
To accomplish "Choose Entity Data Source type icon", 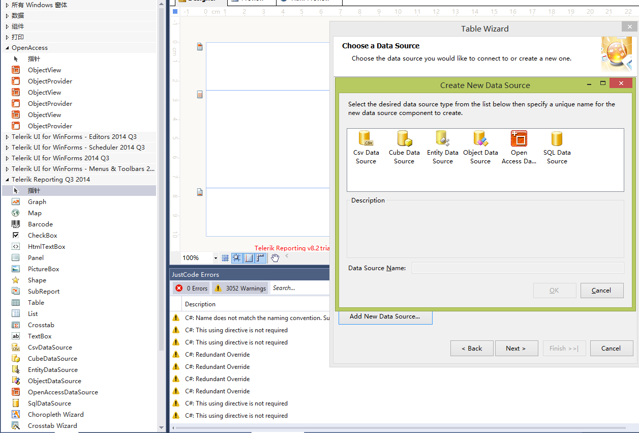I will pyautogui.click(x=442, y=148).
